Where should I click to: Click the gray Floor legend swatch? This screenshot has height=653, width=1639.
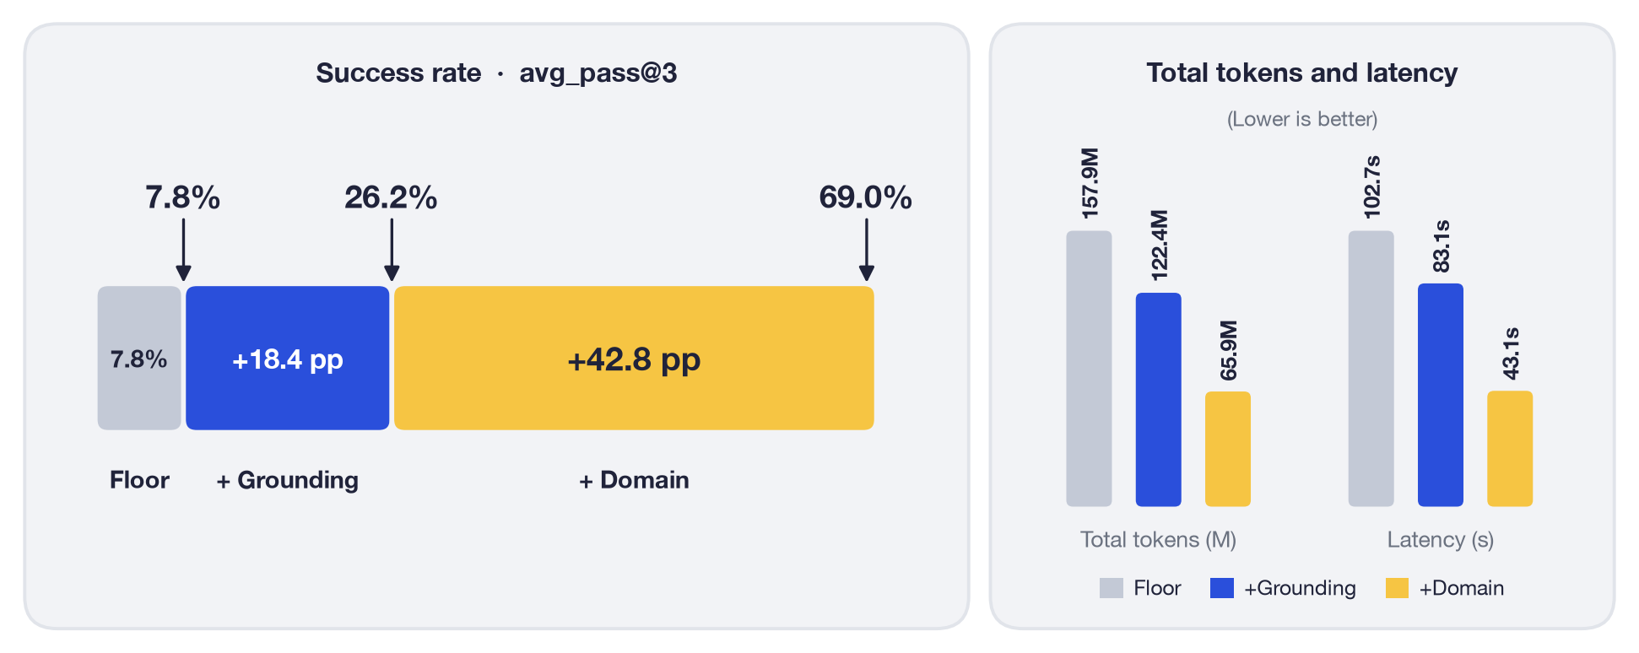(x=1111, y=588)
